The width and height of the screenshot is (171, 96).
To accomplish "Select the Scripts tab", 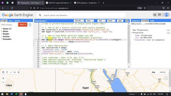I will coord(4,21).
